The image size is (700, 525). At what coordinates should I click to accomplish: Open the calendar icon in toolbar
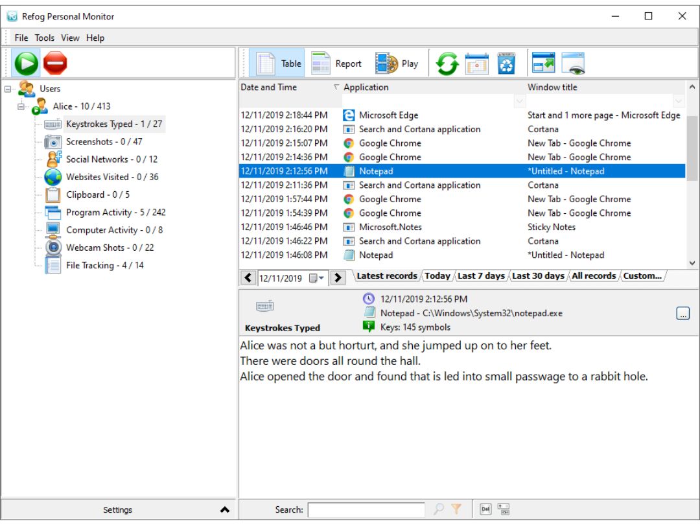476,64
